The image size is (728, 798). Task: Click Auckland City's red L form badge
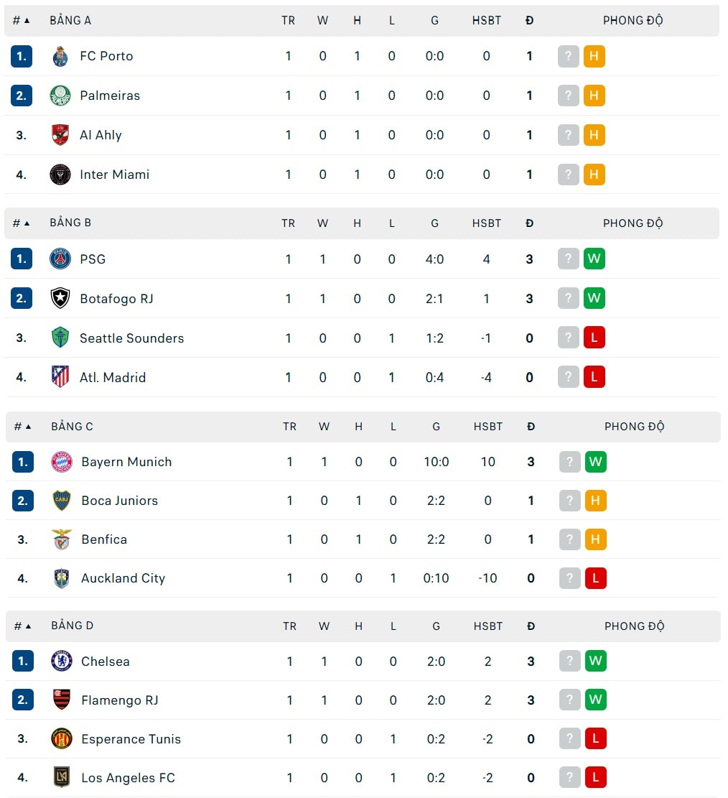(596, 577)
